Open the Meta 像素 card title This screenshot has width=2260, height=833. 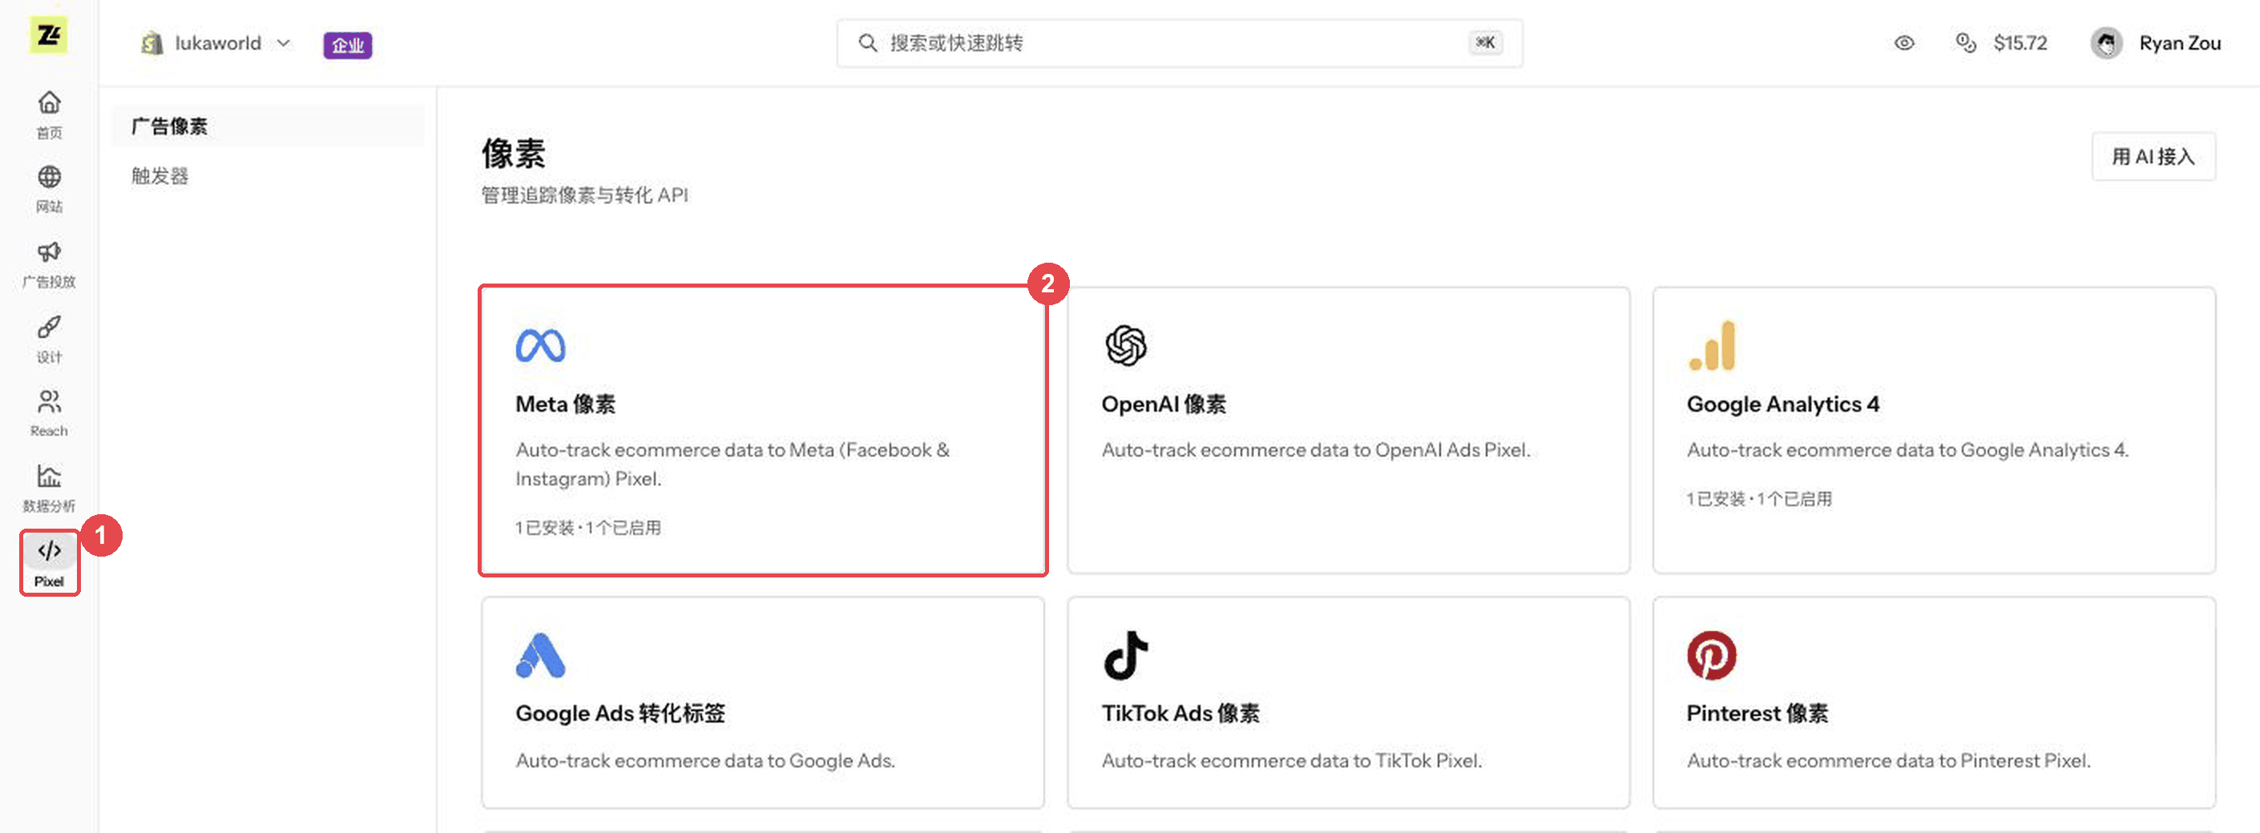coord(565,404)
